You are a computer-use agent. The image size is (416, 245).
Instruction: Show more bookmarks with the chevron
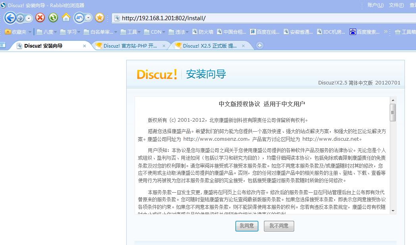pyautogui.click(x=385, y=32)
